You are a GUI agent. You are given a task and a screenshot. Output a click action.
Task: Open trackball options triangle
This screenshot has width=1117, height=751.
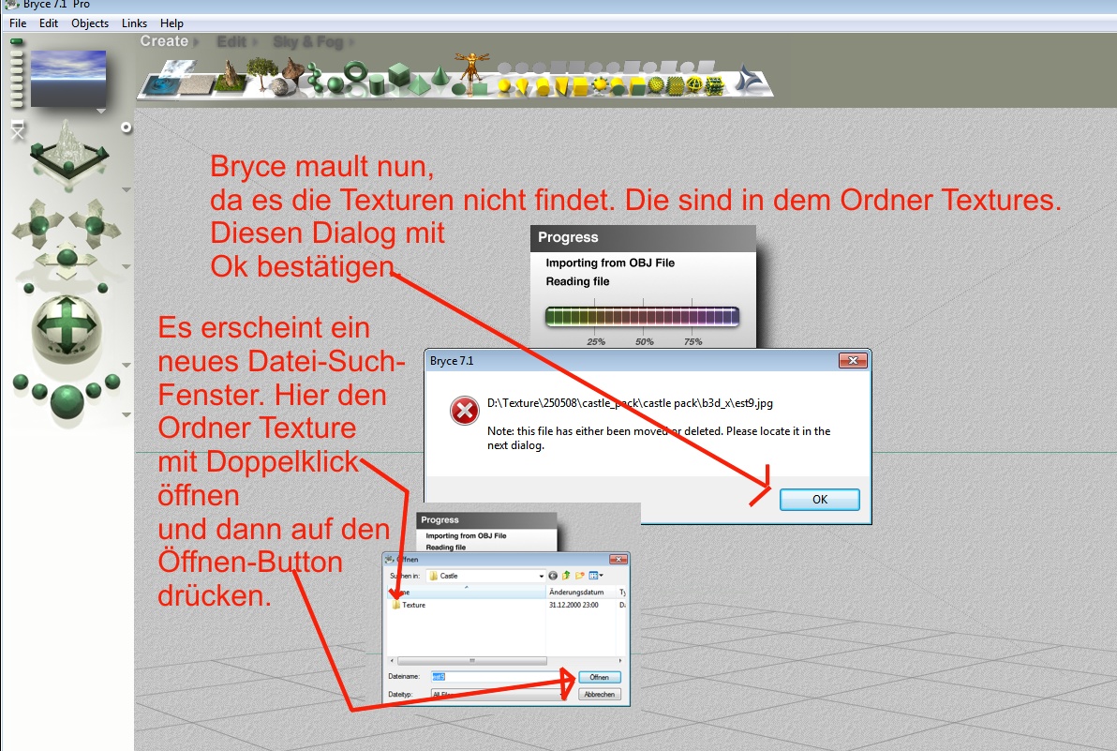[127, 365]
